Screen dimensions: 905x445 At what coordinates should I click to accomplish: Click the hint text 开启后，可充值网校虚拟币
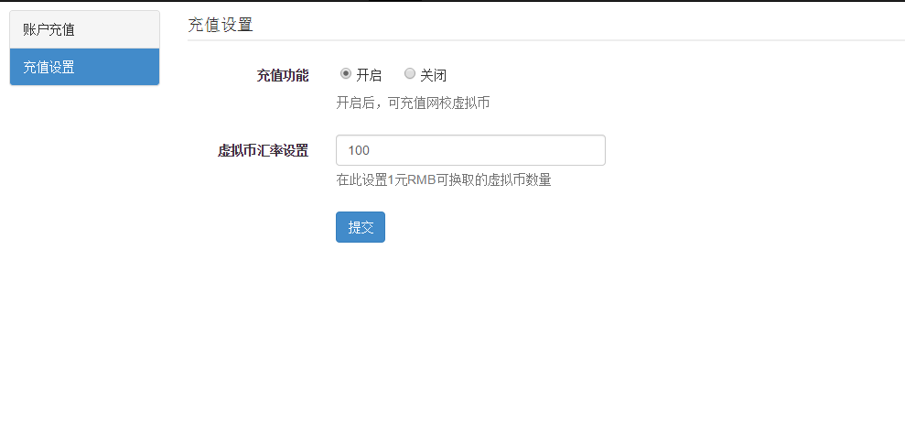pos(414,103)
